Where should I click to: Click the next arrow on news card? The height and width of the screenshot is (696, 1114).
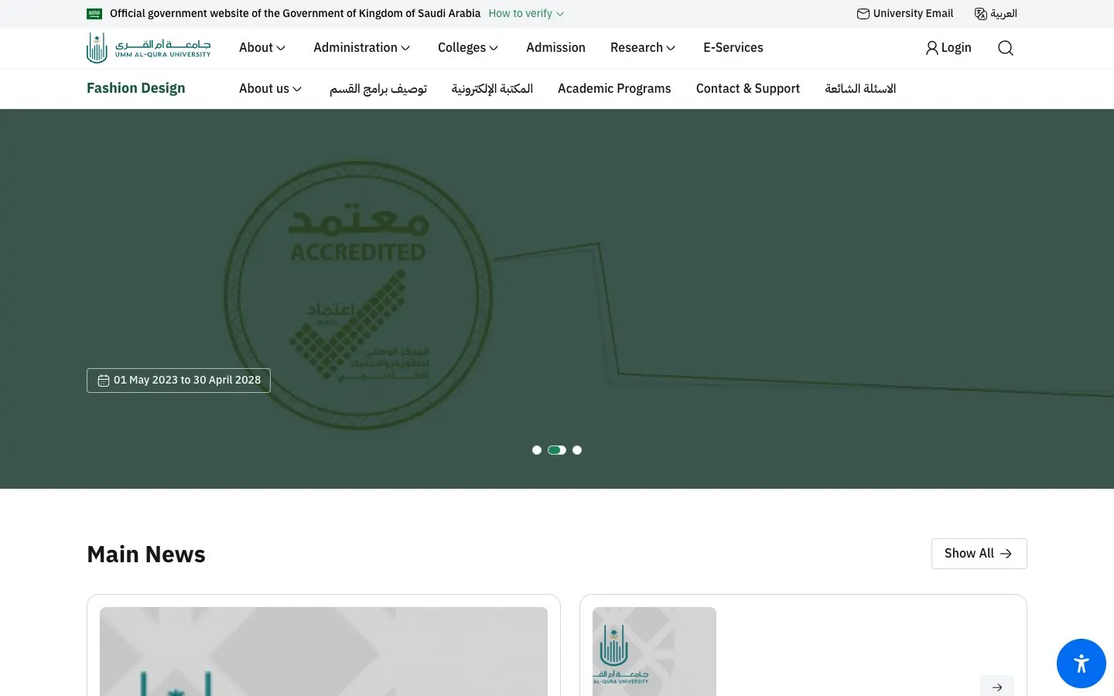tap(997, 687)
